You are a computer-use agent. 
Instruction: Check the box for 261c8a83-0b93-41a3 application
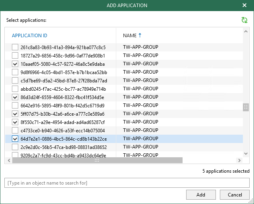coord(15,47)
